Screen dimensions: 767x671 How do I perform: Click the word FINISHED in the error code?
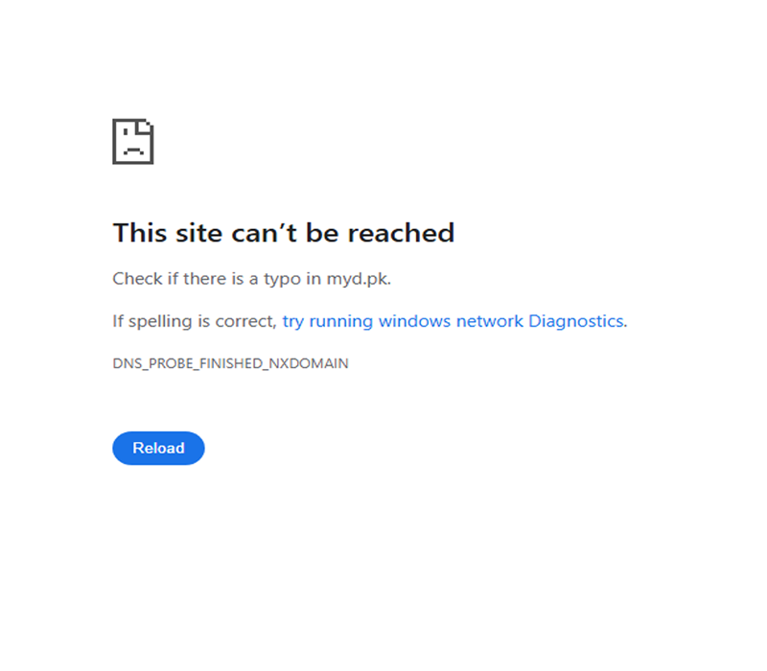tap(231, 364)
